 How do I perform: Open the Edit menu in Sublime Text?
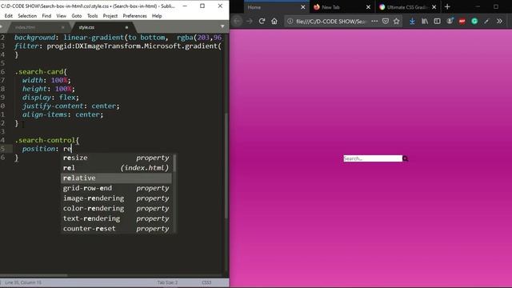coord(9,16)
